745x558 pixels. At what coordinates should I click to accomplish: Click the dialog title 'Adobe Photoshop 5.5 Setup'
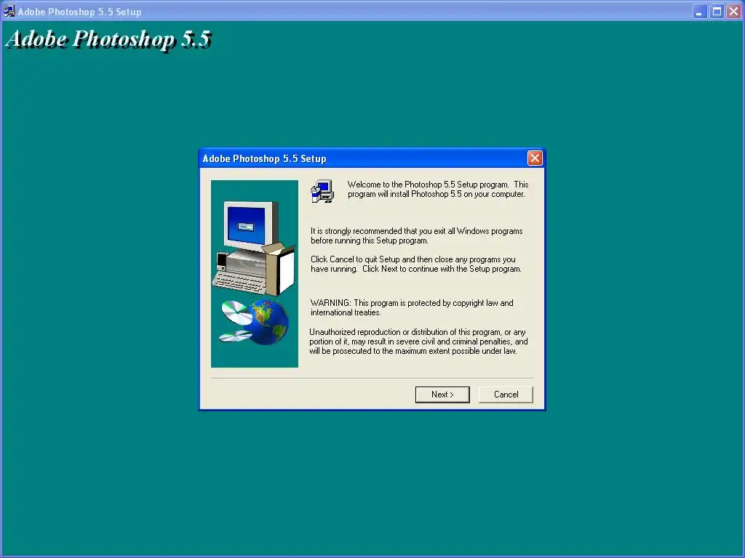pyautogui.click(x=264, y=158)
